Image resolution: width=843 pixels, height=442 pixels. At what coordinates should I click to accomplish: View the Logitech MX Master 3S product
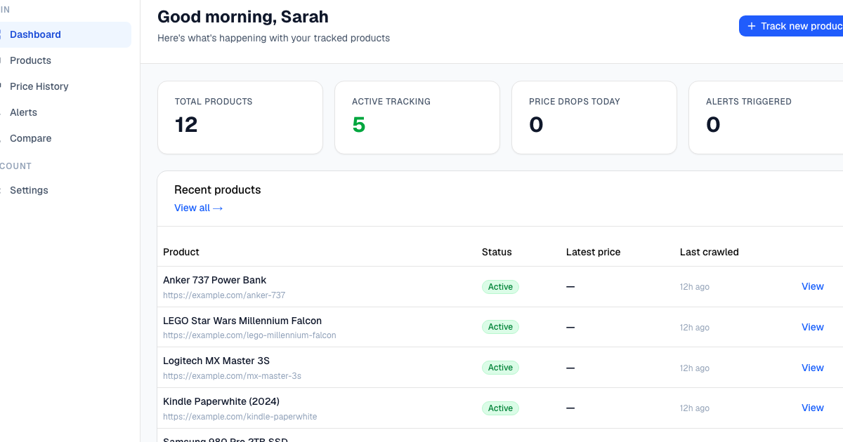click(x=812, y=368)
